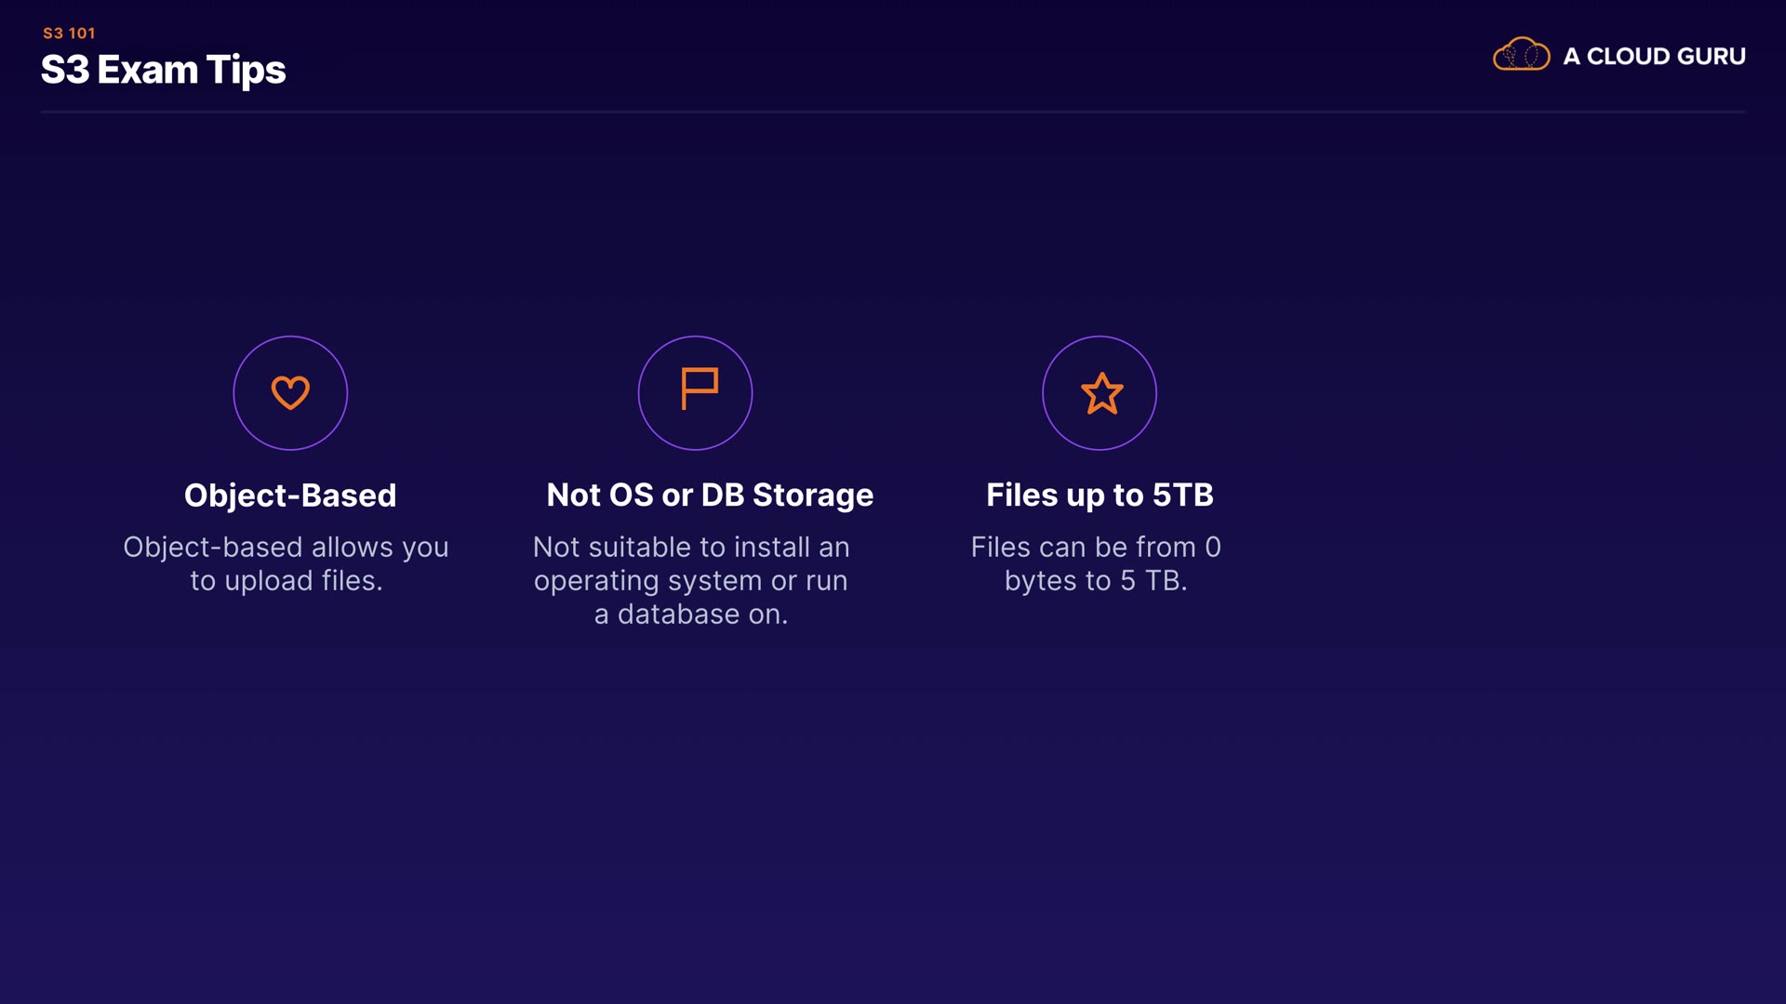1786x1004 pixels.
Task: Click the word "database" in the description
Action: 678,614
